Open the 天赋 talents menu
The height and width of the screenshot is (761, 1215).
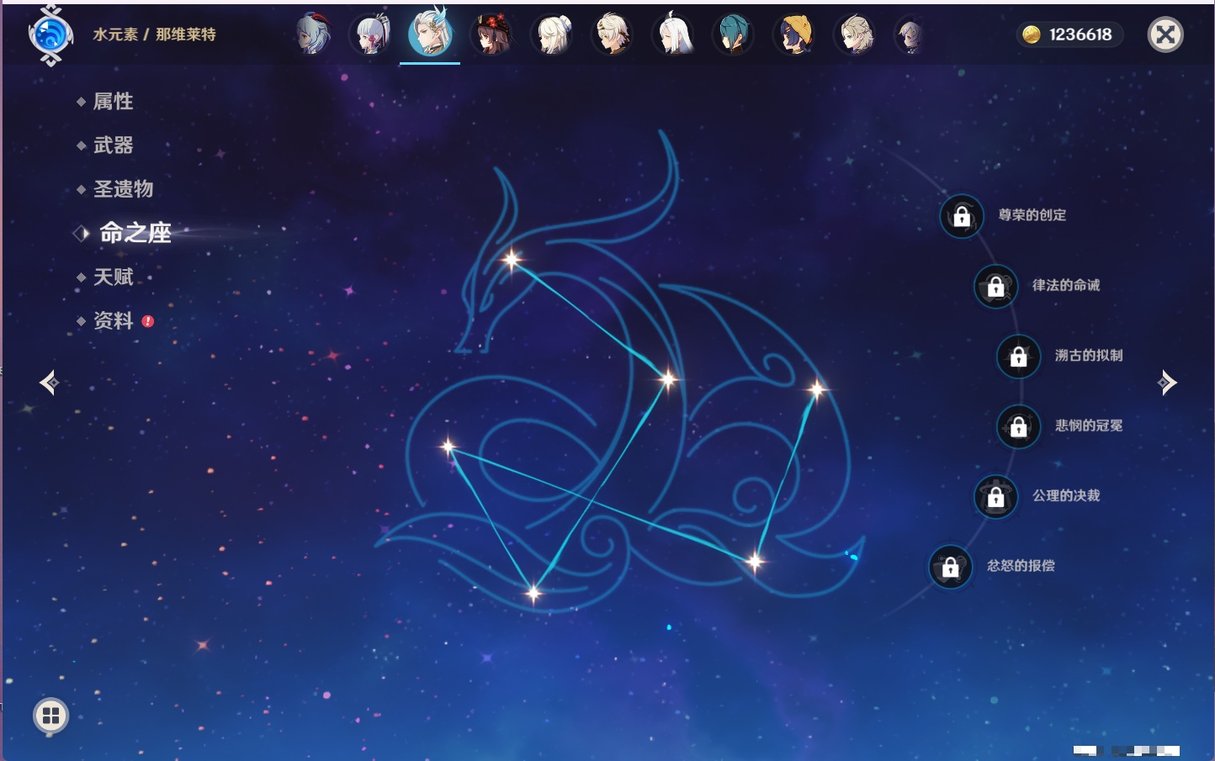point(113,277)
